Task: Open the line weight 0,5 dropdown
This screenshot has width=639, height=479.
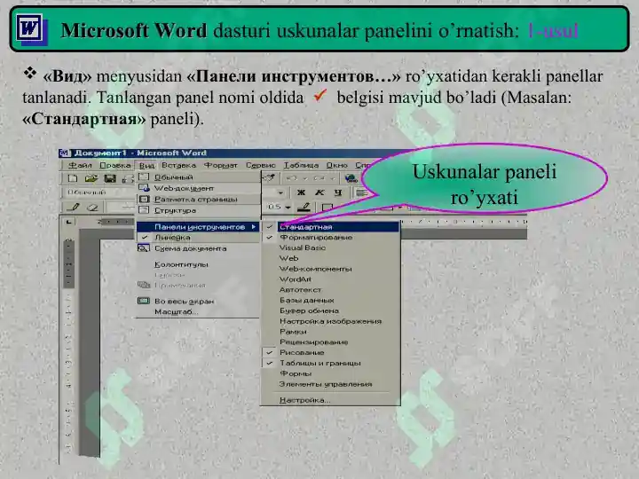Action: pos(288,207)
